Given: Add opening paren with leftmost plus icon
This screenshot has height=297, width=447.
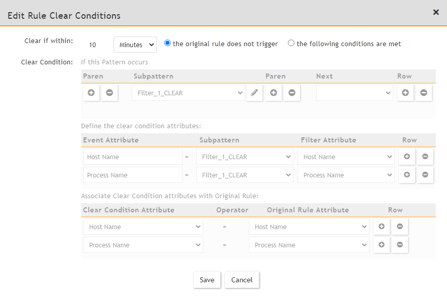Looking at the screenshot, I should coord(91,93).
